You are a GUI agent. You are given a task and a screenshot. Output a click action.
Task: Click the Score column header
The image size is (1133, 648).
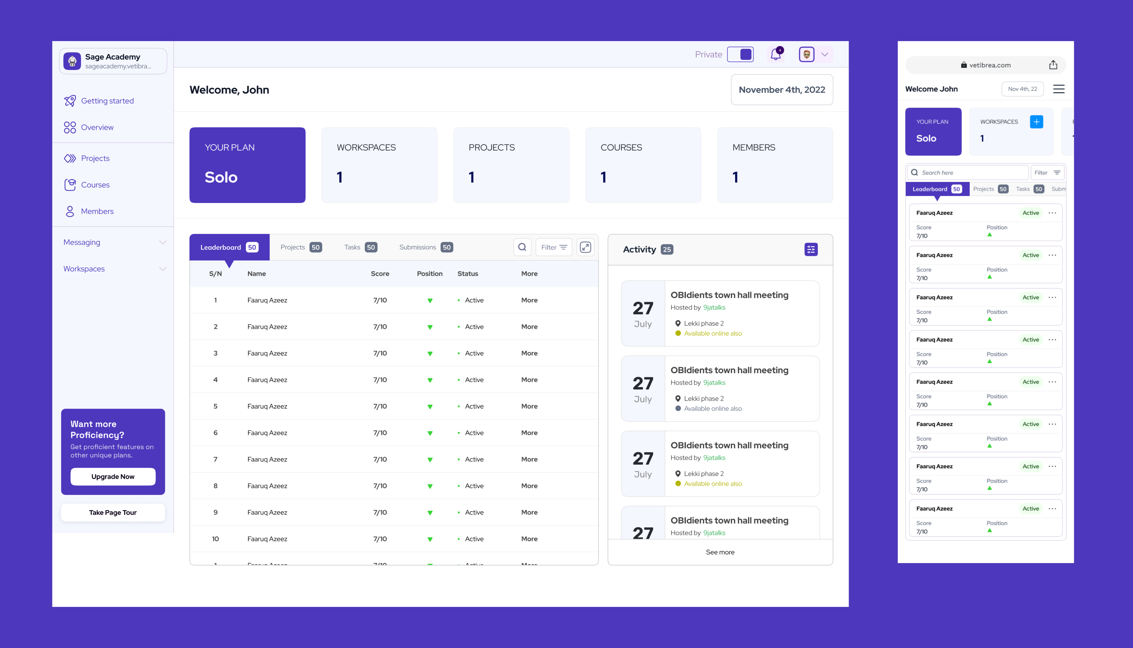(x=380, y=274)
